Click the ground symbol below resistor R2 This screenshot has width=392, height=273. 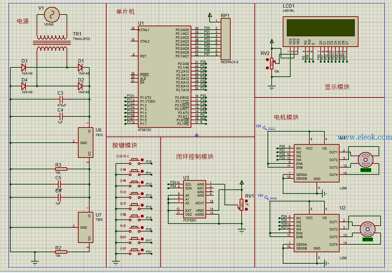pos(35,263)
